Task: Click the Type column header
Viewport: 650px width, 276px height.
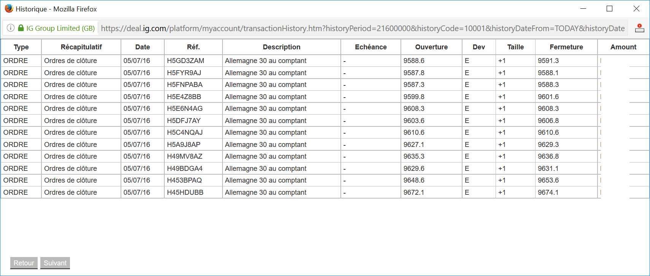Action: [x=21, y=47]
